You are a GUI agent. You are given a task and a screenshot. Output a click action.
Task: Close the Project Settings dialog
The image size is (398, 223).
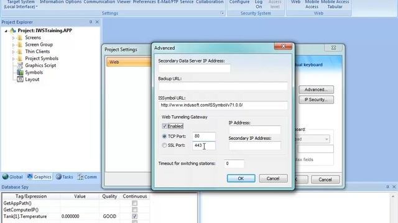[x=334, y=48]
